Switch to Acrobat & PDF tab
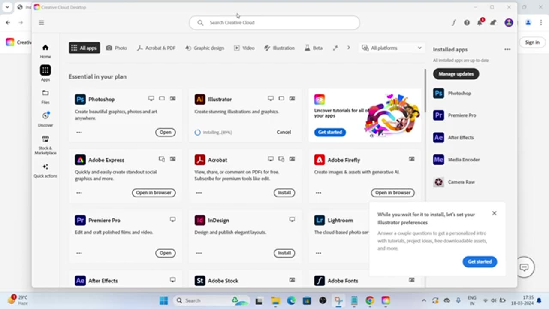Viewport: 549px width, 309px height. [x=156, y=48]
